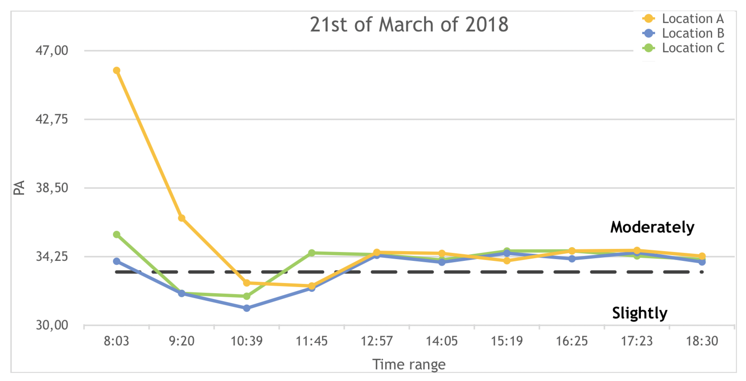Select the Location C legend label
Image resolution: width=746 pixels, height=381 pixels.
(693, 48)
